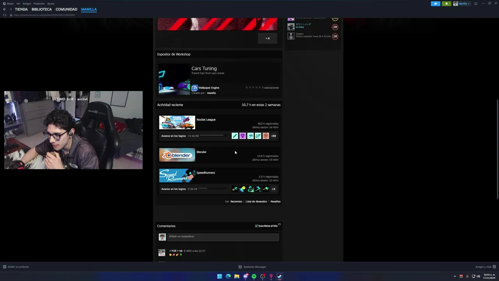Open the orange Rocket League achievement badge
Screen dimensions: 499x281
[x=266, y=136]
